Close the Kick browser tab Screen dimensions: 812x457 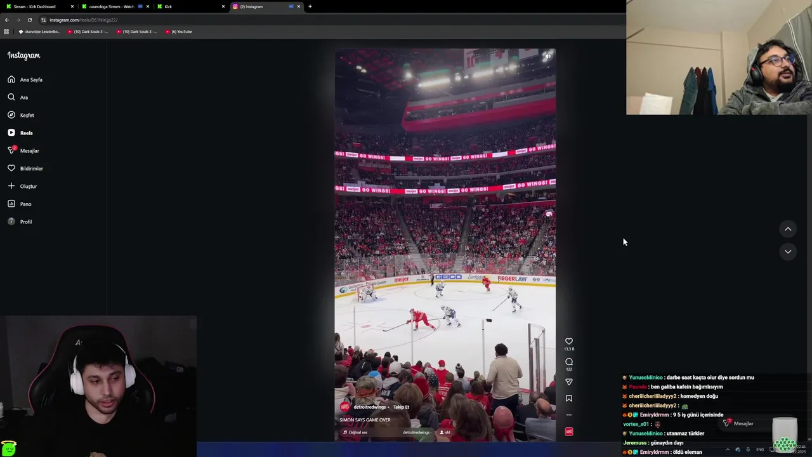[x=223, y=6]
